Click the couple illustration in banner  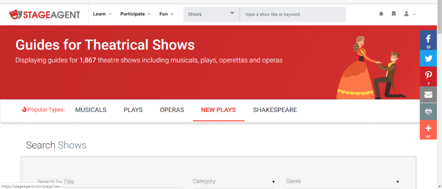tap(371, 68)
